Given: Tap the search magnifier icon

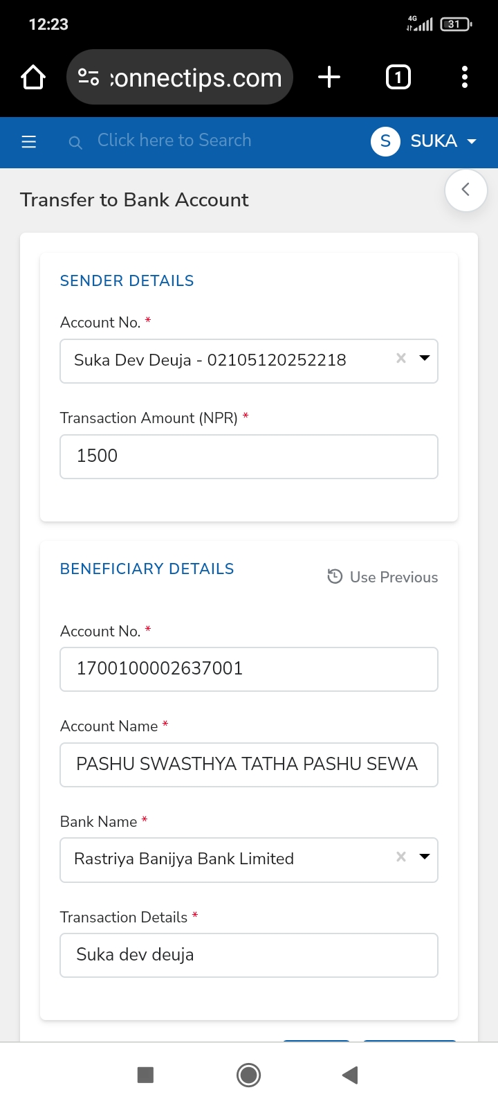Looking at the screenshot, I should 75,143.
